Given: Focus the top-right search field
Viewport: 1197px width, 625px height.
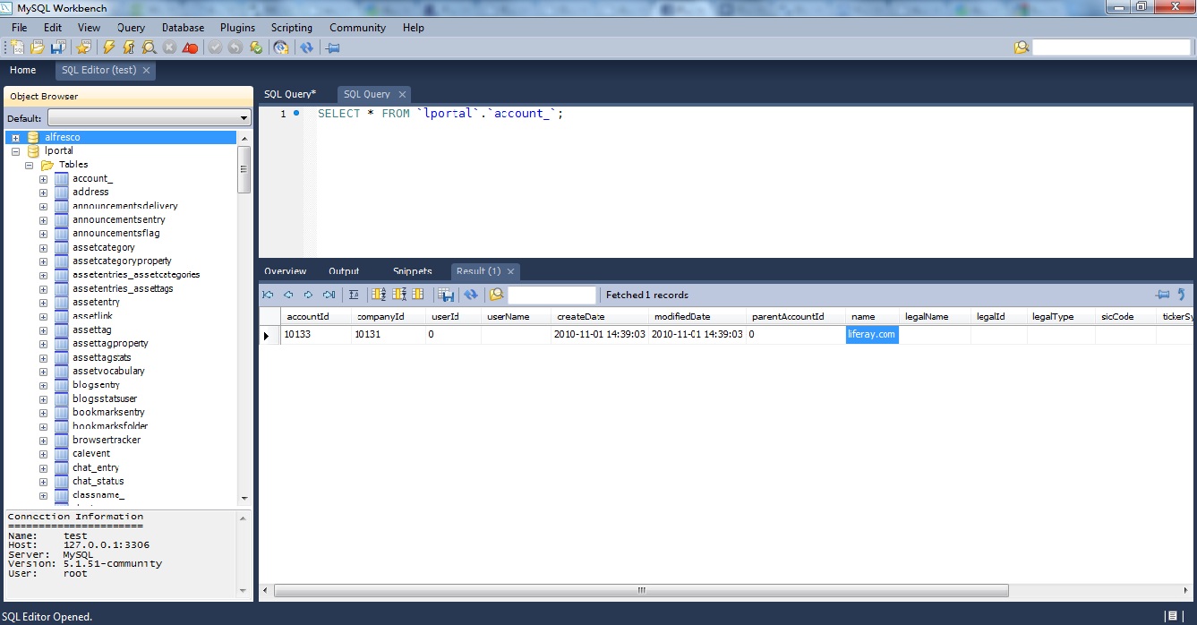Looking at the screenshot, I should [x=1111, y=47].
